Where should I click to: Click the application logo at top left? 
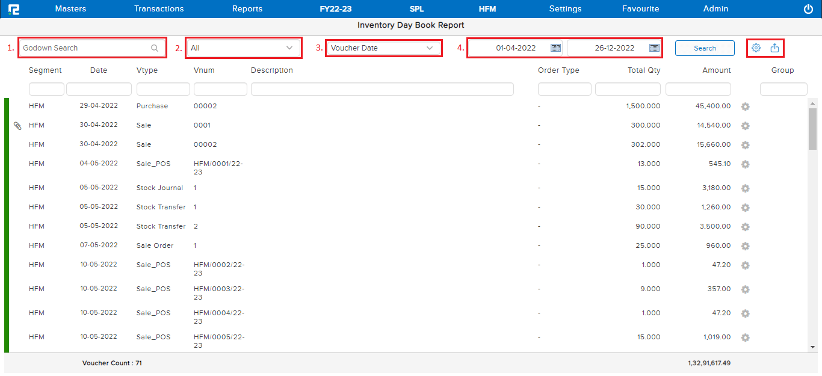tap(14, 8)
